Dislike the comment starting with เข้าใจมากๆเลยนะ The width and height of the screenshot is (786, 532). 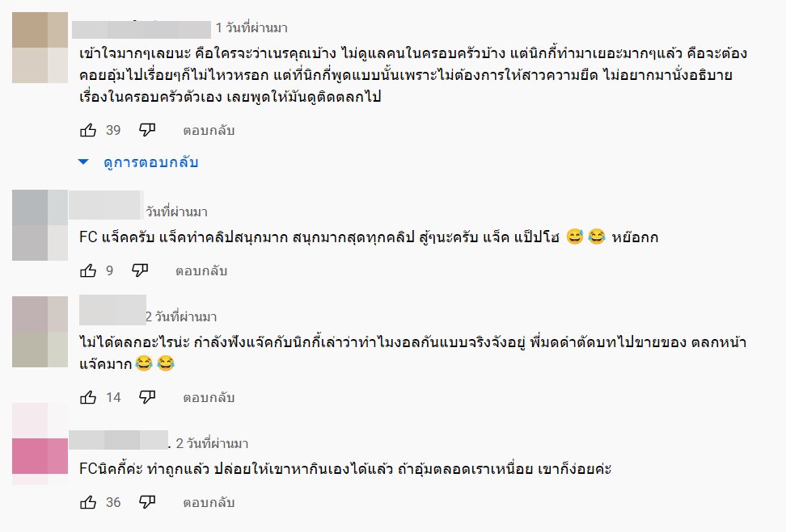pyautogui.click(x=146, y=130)
